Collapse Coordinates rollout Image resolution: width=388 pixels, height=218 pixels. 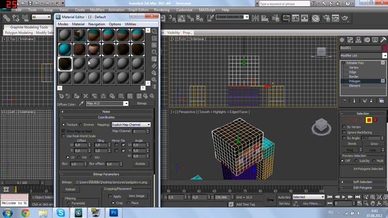[106, 117]
